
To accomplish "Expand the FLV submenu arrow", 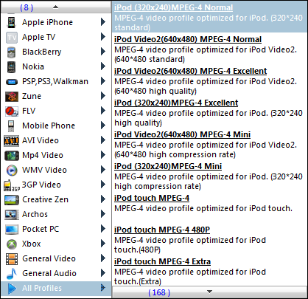I will click(x=103, y=111).
